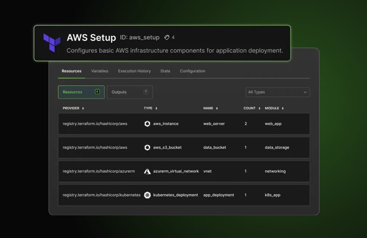Sort table by MODULE column
Screen dimensions: 367x238
coord(283,108)
